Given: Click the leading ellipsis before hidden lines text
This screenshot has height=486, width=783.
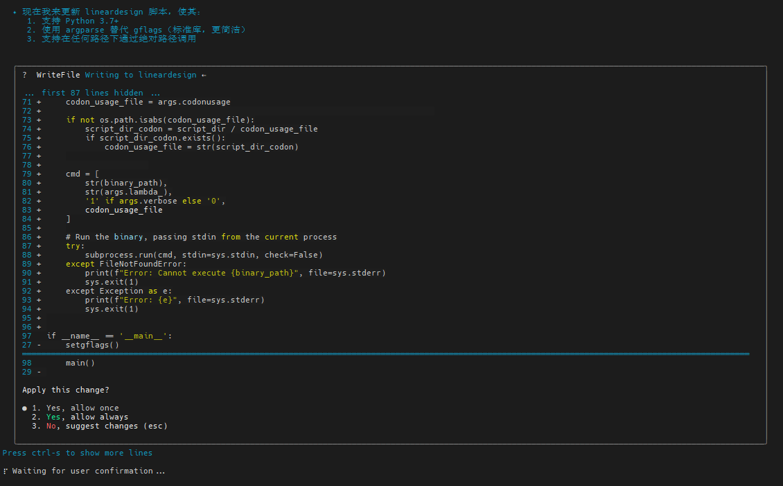Looking at the screenshot, I should 29,93.
